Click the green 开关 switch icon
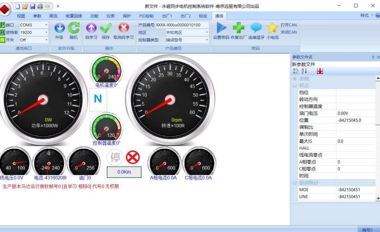The height and width of the screenshot is (232, 380). (2, 40)
